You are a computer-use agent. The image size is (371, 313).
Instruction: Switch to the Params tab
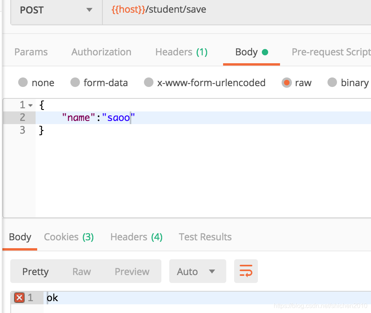[x=31, y=52]
